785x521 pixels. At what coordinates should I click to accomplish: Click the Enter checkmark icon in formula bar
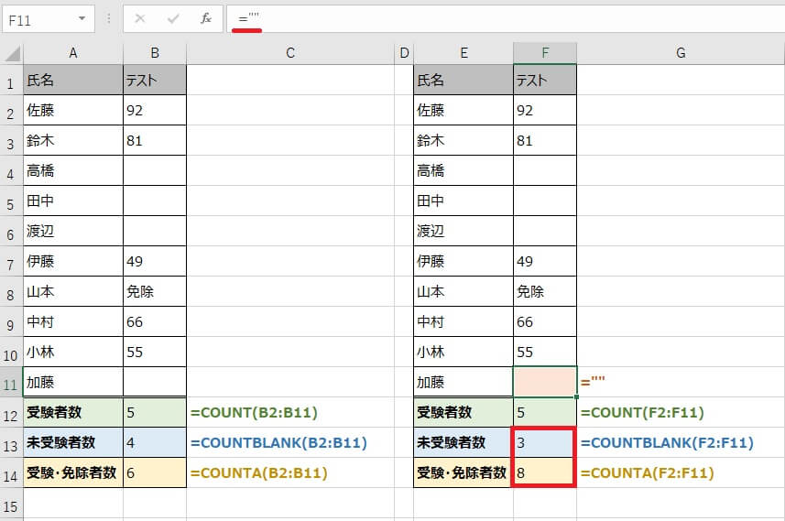[x=173, y=18]
